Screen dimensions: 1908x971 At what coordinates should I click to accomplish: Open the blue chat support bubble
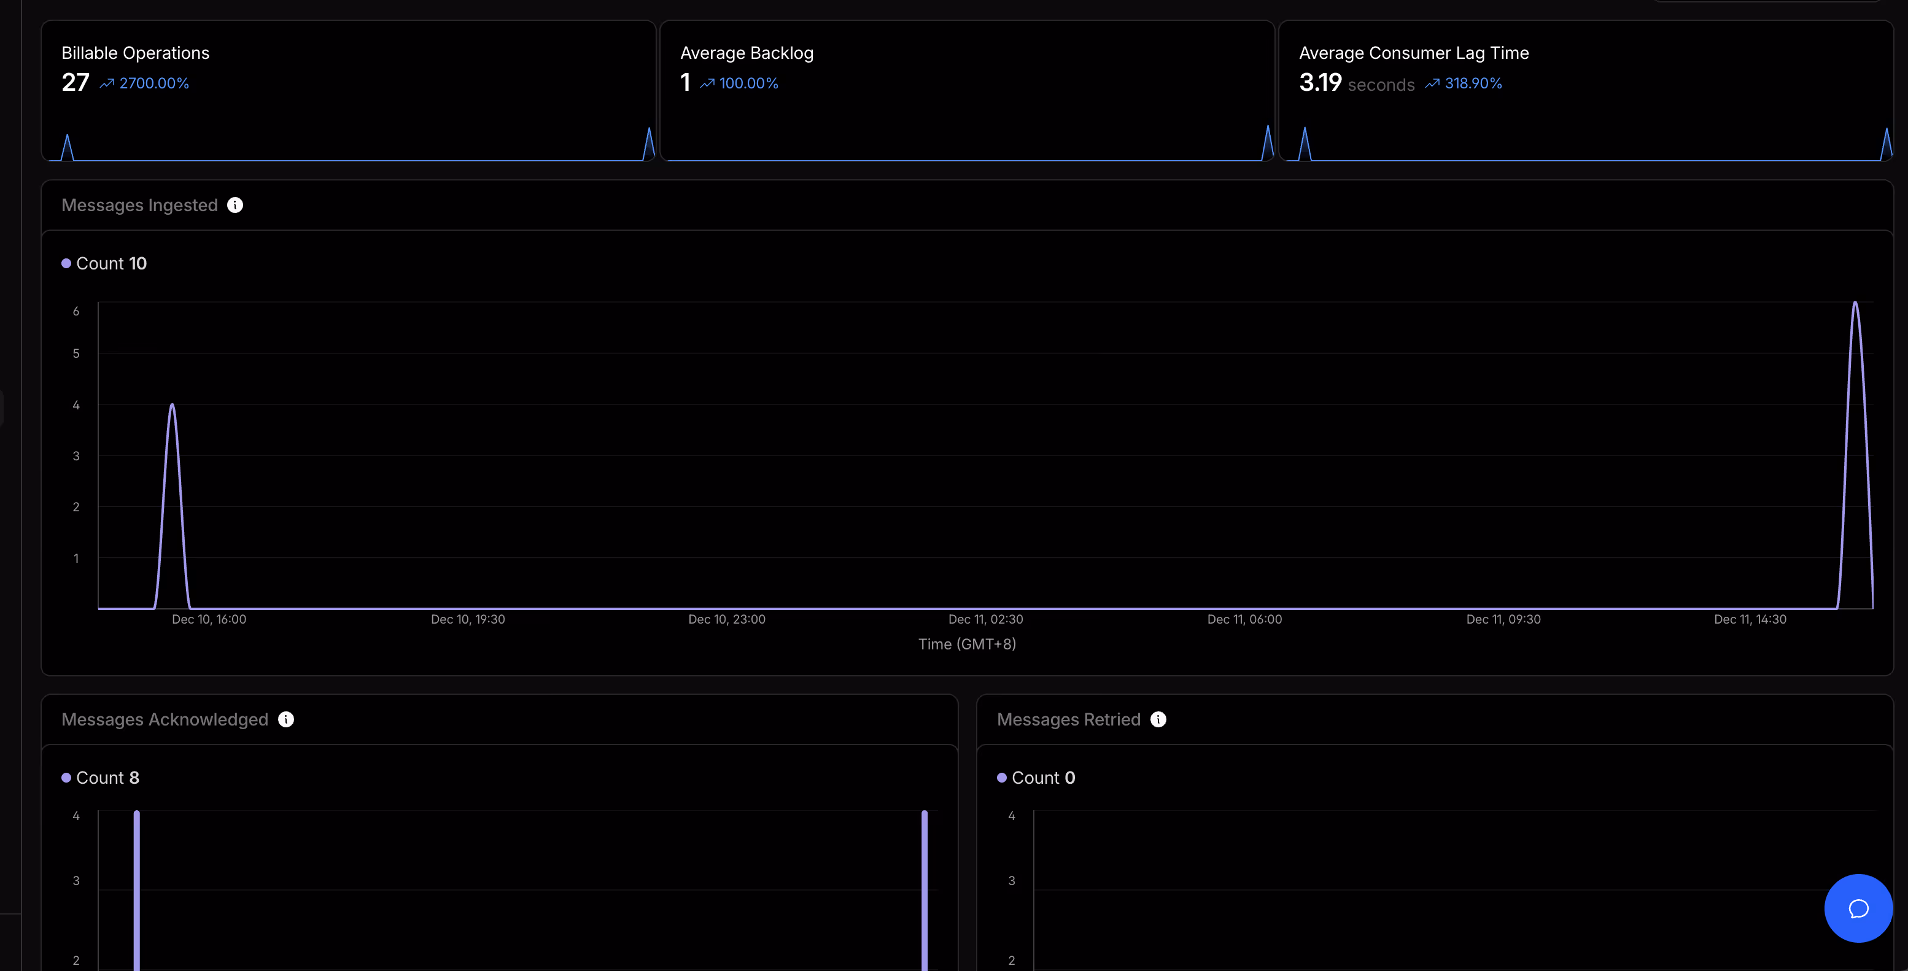coord(1858,908)
